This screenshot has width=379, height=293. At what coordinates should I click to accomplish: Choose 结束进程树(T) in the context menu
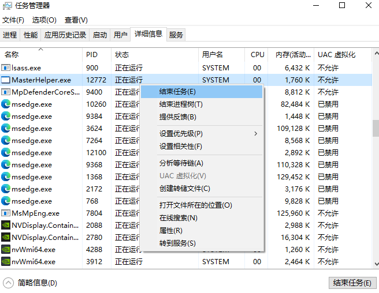pyautogui.click(x=202, y=104)
